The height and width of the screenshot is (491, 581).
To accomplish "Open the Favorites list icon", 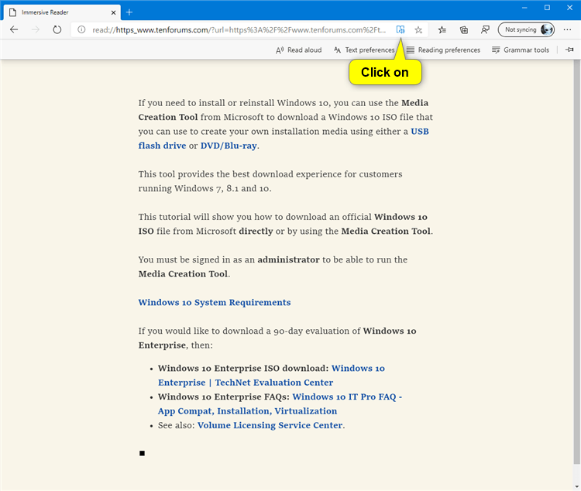I will [x=442, y=29].
